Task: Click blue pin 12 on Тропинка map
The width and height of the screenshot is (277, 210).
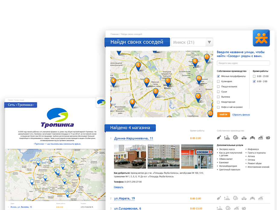Action: (67, 194)
